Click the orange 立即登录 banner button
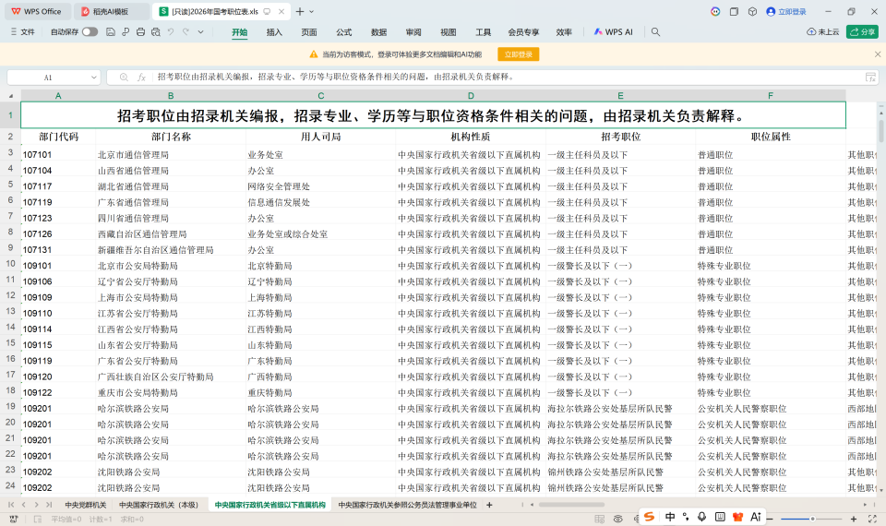Viewport: 886px width, 526px height. [518, 54]
